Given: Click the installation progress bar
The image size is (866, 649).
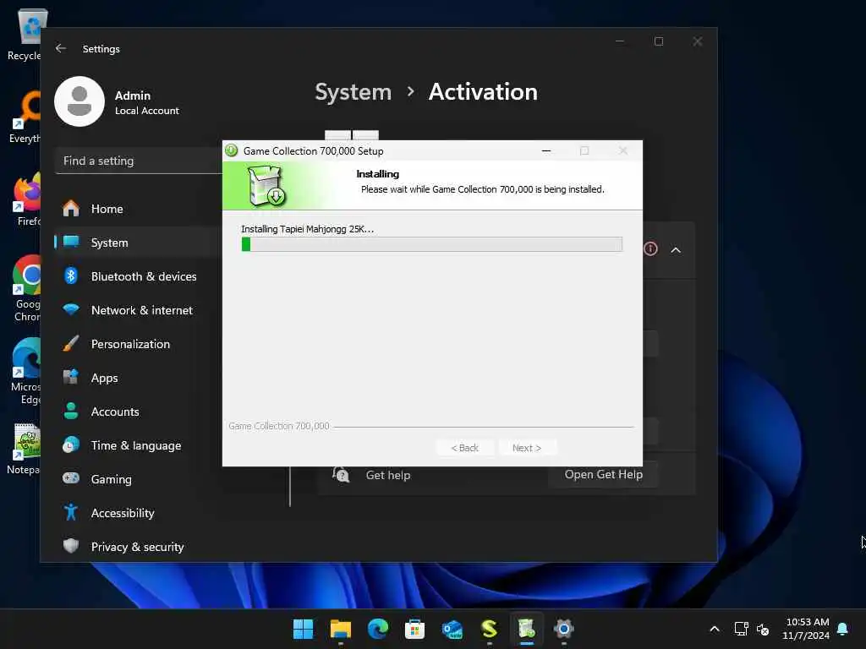Looking at the screenshot, I should (432, 244).
